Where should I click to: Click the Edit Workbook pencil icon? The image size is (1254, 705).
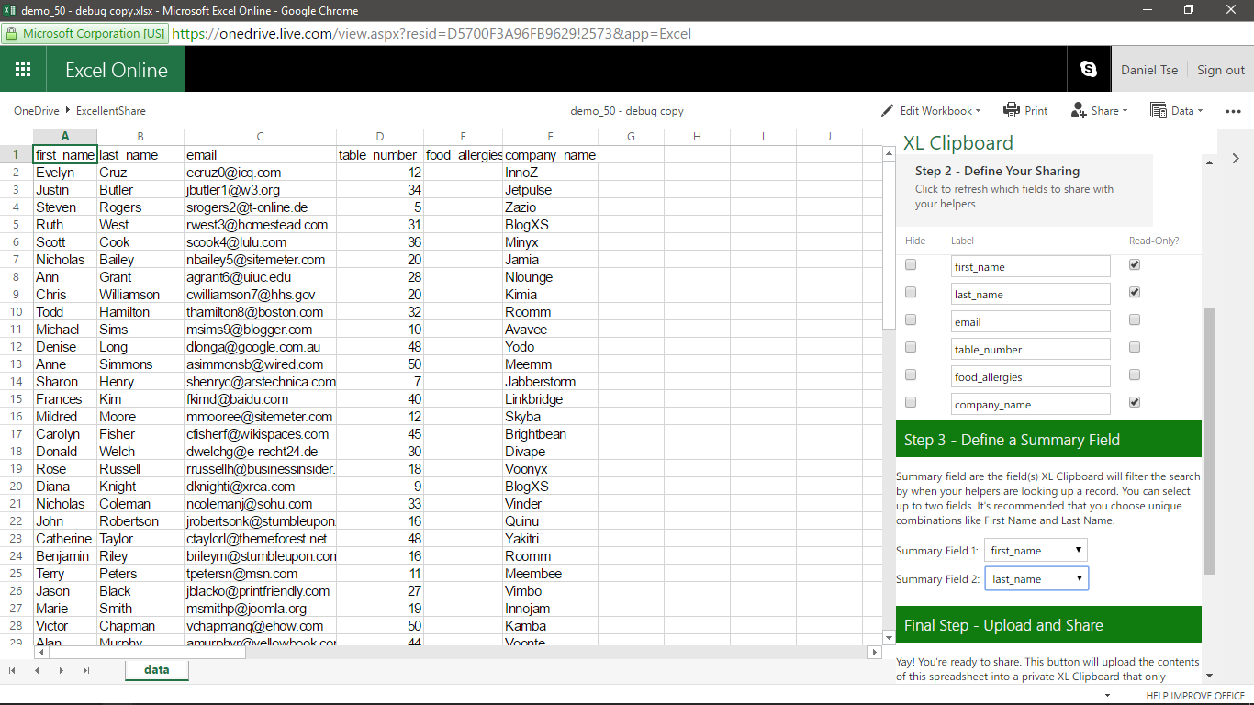coord(888,110)
